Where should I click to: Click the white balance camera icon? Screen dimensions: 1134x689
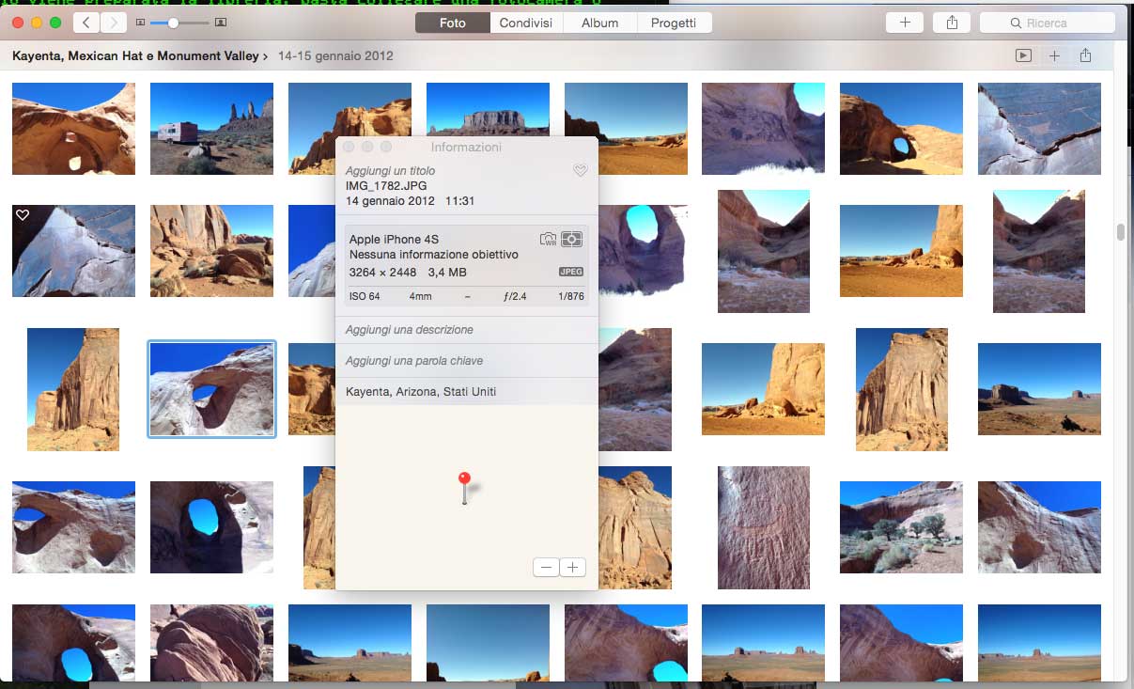point(549,240)
